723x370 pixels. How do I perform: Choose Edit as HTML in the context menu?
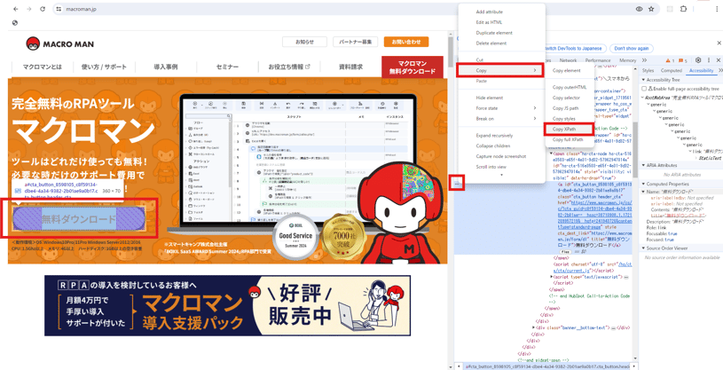pos(489,22)
